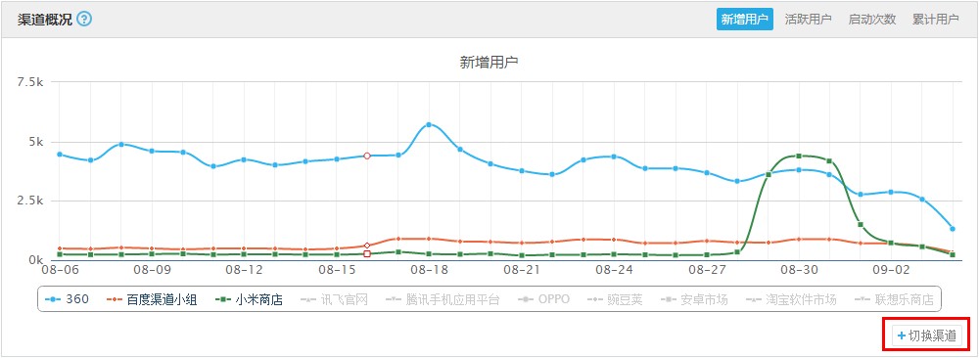Switch to the 新增用户 tab
This screenshot has height=358, width=979.
744,20
